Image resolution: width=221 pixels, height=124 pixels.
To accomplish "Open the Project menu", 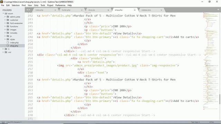I will (x=50, y=6).
